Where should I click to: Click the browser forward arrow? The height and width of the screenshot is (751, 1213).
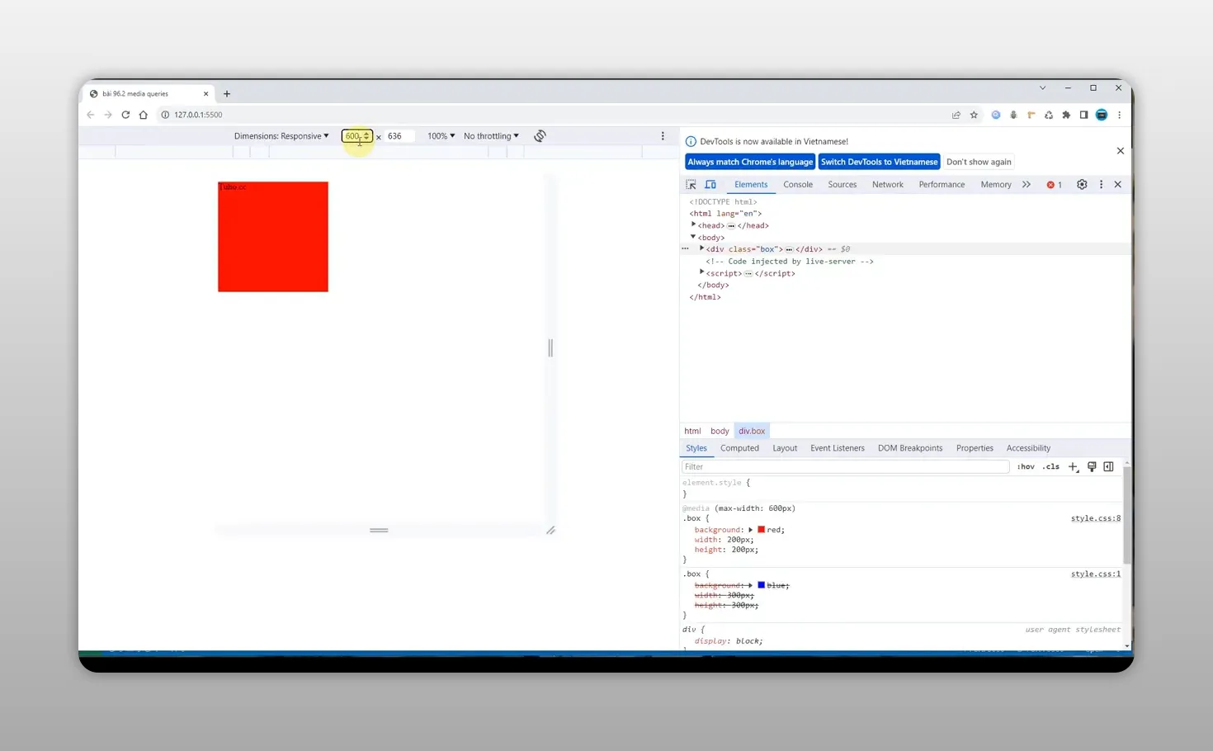108,115
